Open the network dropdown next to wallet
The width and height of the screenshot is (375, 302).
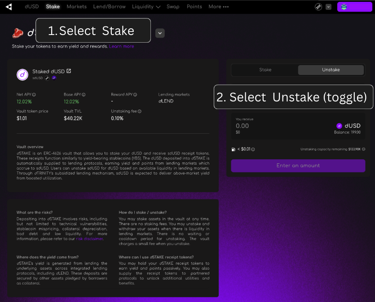[328, 7]
